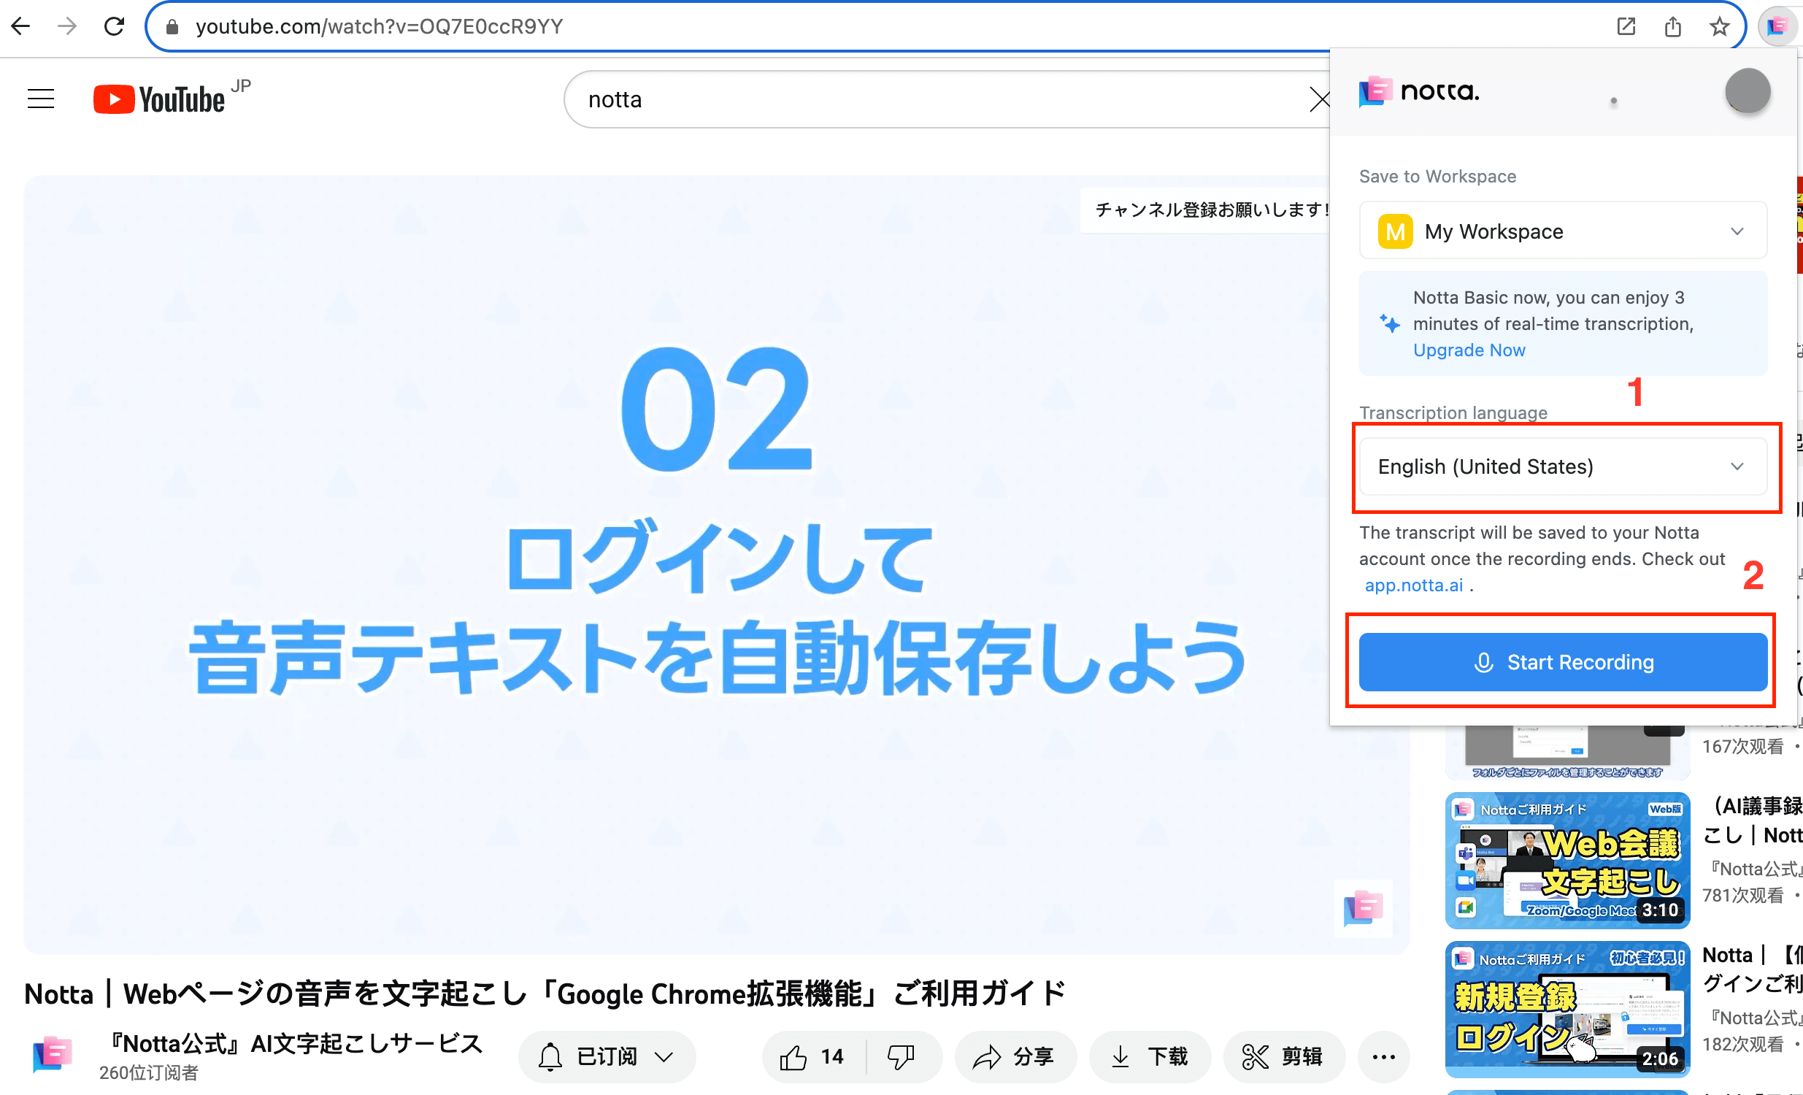
Task: Open the app.notta.ai link
Action: [1414, 585]
